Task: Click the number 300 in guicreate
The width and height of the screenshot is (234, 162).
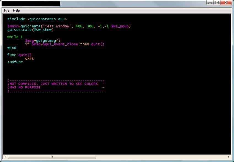Action: pos(90,26)
